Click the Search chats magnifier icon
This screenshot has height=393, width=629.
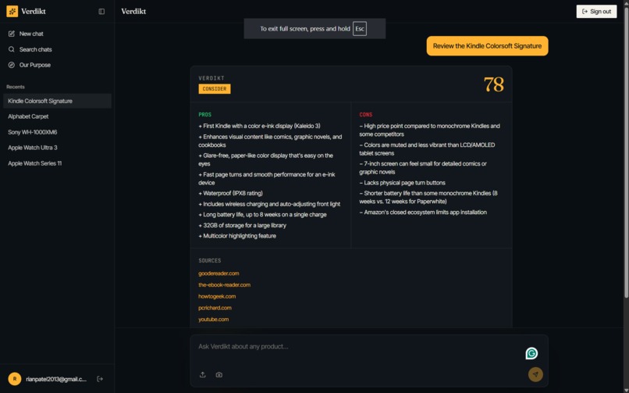[x=11, y=49]
